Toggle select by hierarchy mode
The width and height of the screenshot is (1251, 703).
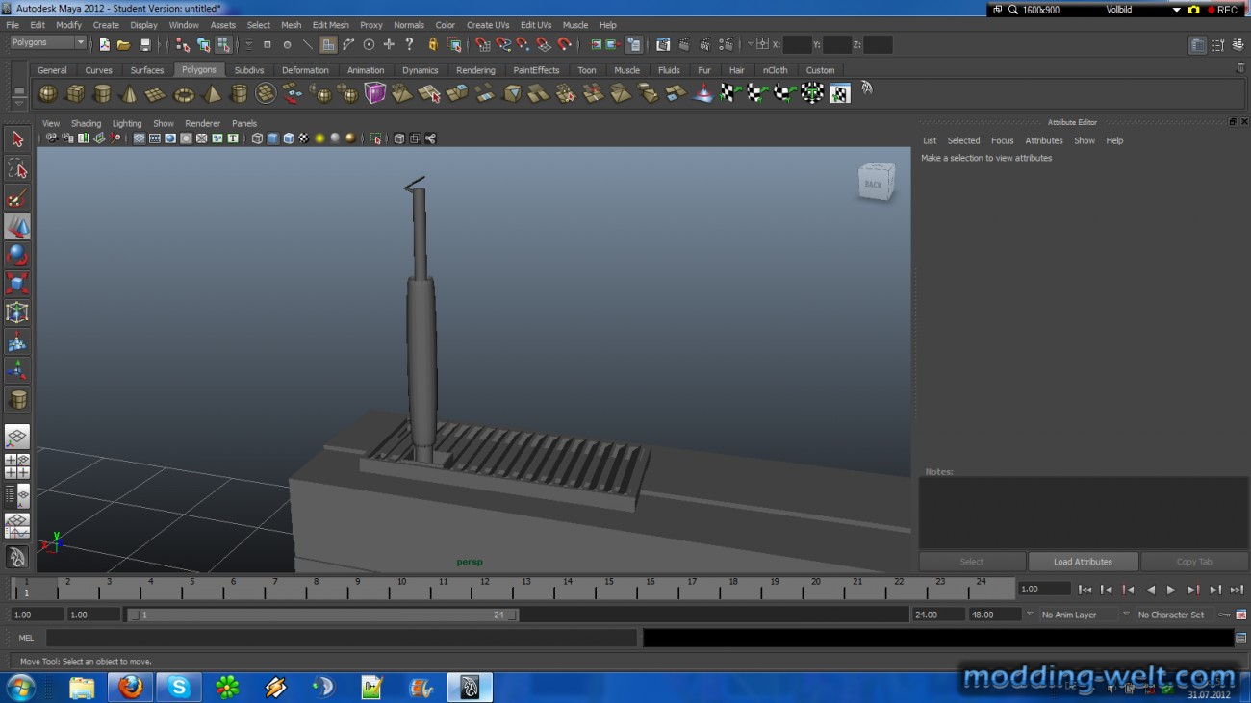click(x=183, y=44)
